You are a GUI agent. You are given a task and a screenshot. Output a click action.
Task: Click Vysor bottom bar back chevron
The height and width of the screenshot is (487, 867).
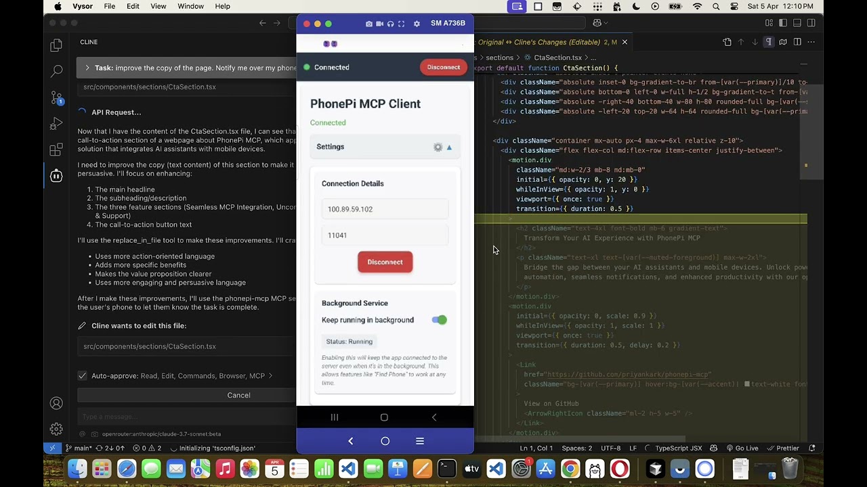(350, 441)
